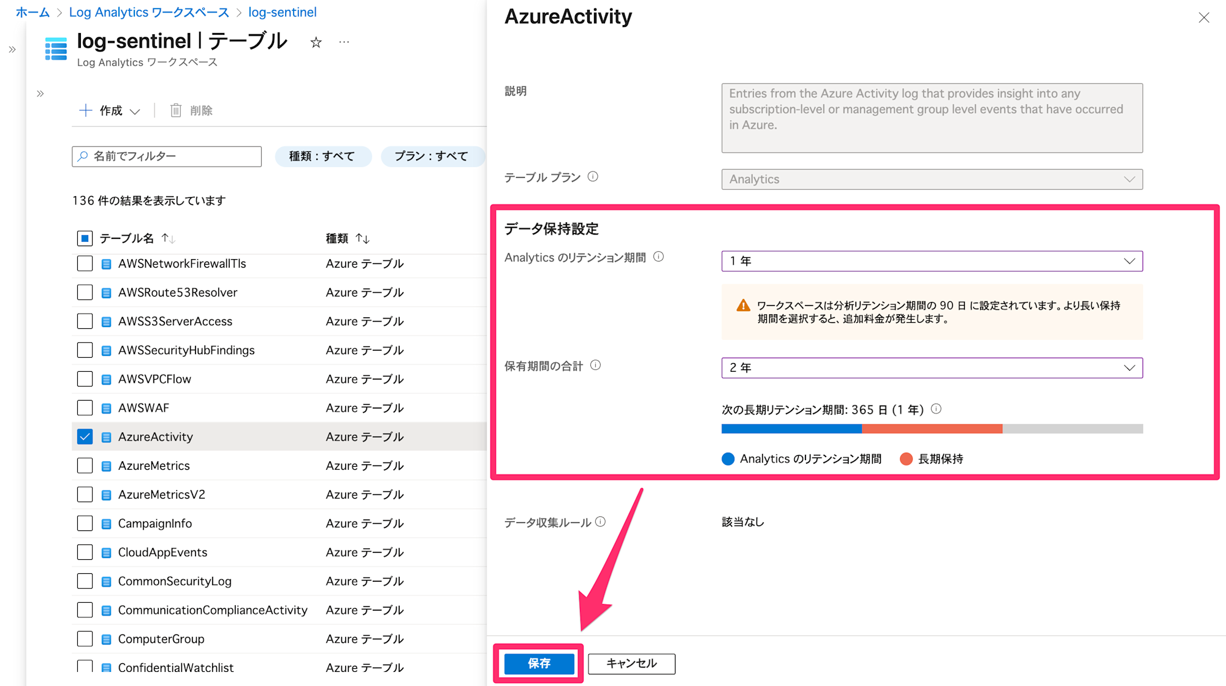Check the AWSRoute53Resolver checkbox

click(x=85, y=292)
